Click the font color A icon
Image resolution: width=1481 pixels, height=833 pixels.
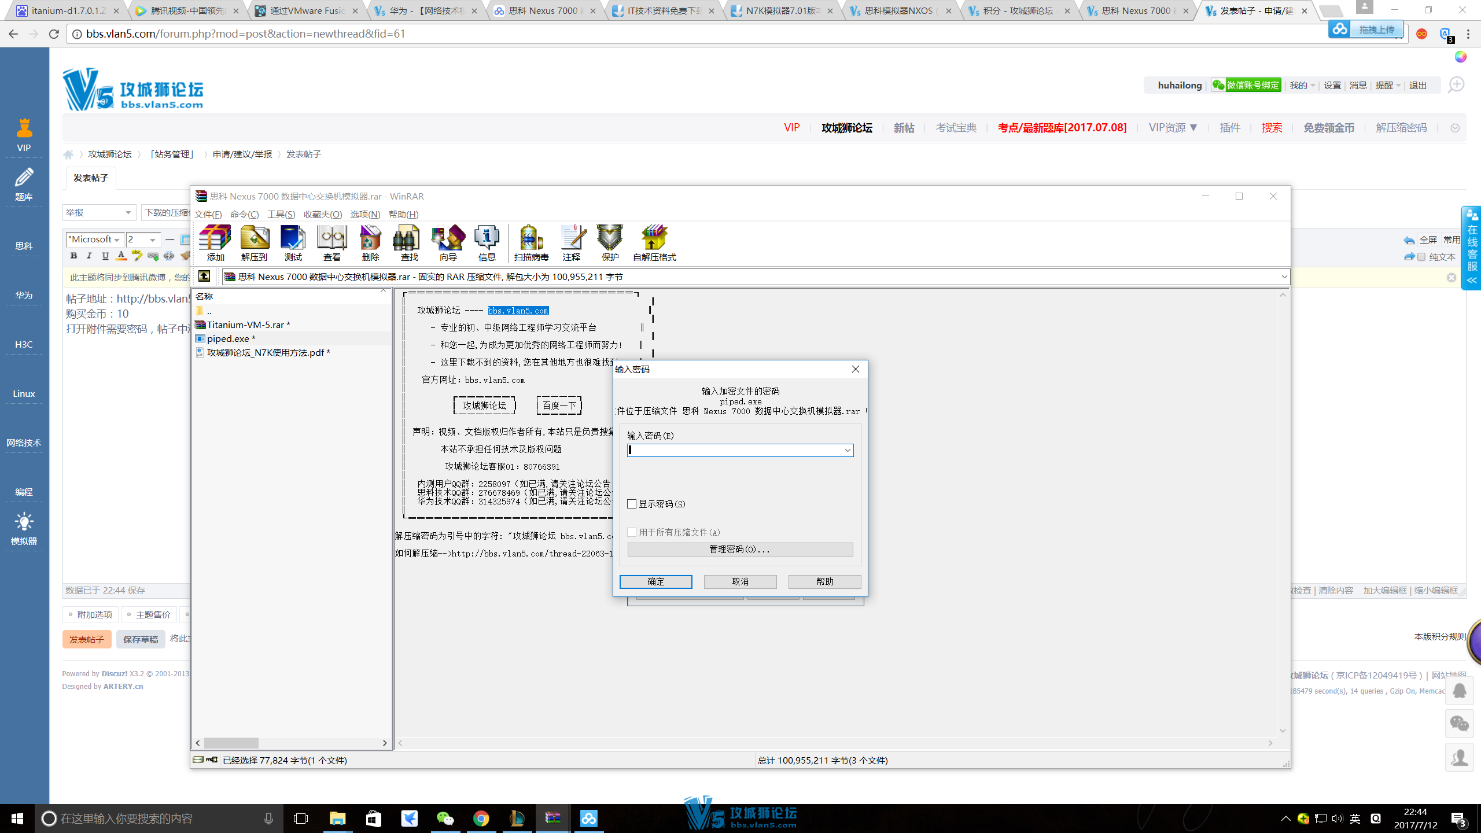(x=121, y=255)
